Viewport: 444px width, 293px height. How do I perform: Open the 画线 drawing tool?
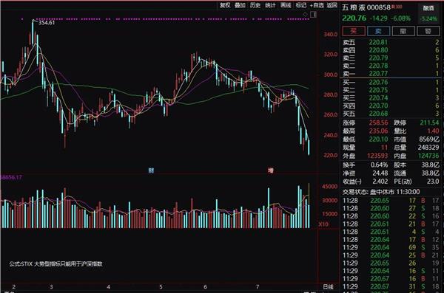[x=286, y=5]
